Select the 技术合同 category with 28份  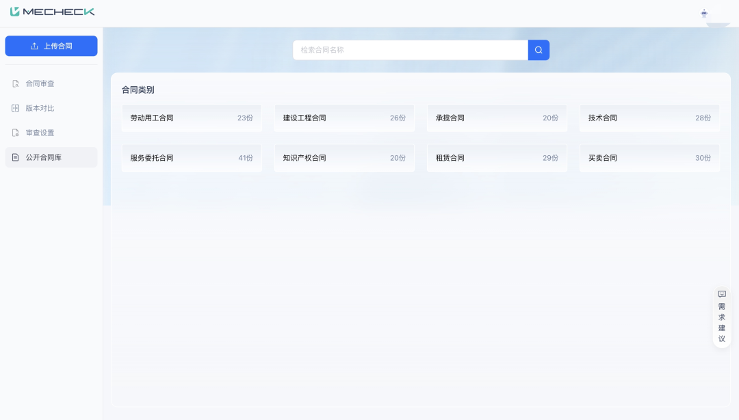(x=649, y=118)
